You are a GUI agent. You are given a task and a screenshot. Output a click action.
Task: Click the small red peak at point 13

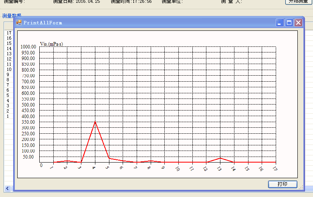220,158
